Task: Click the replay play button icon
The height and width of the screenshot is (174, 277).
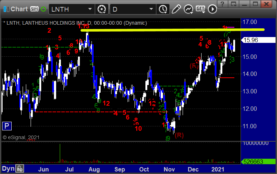Action: pyautogui.click(x=212, y=9)
